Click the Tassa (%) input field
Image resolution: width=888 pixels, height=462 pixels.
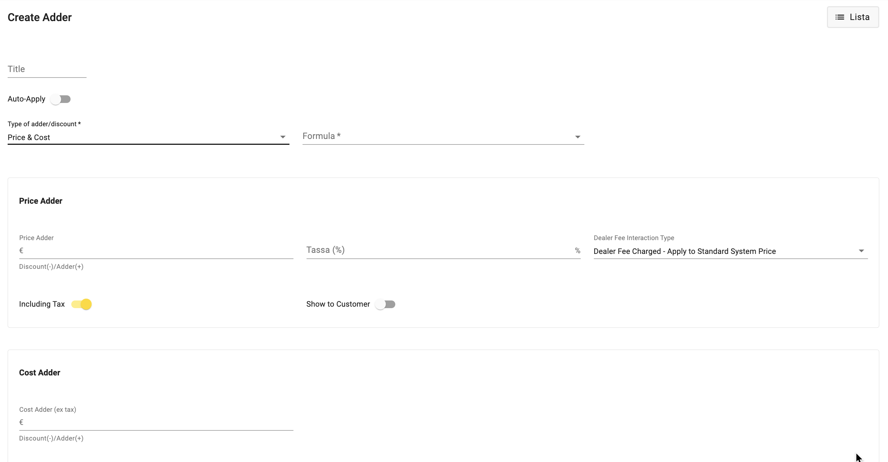443,250
